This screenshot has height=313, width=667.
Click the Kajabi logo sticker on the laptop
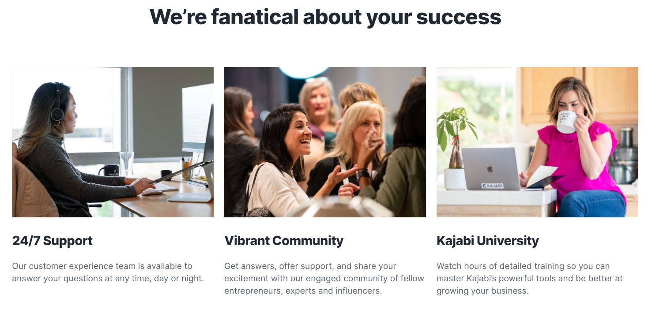point(492,186)
